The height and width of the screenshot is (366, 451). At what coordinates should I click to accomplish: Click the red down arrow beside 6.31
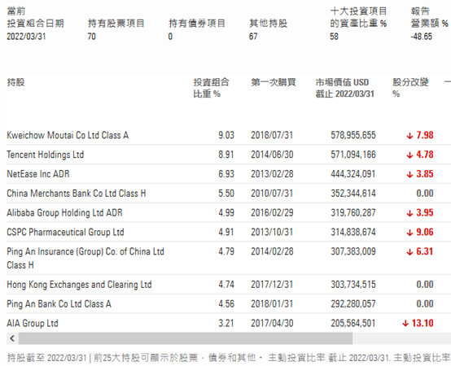coord(409,252)
